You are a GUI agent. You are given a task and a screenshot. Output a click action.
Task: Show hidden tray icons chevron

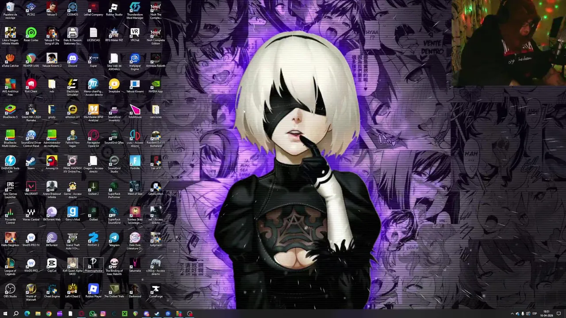pyautogui.click(x=512, y=314)
